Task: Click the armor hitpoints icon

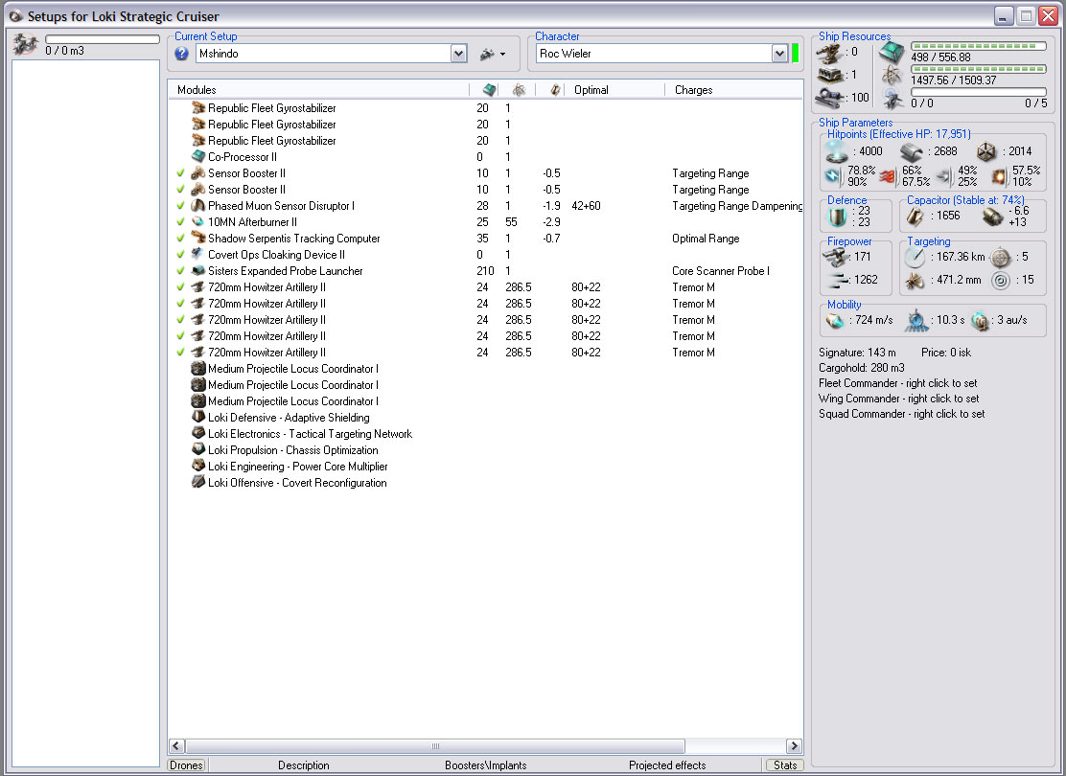Action: 910,151
